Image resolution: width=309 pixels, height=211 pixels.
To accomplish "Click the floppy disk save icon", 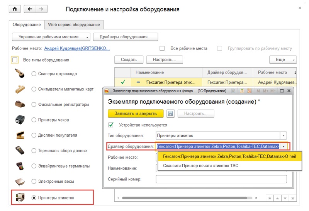I will (170, 113).
